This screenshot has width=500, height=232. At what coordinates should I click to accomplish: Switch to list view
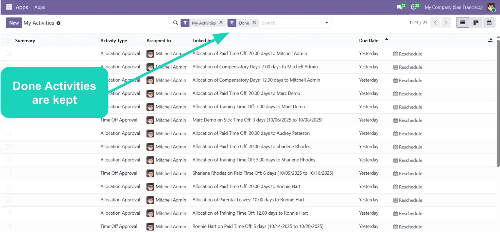[x=462, y=23]
